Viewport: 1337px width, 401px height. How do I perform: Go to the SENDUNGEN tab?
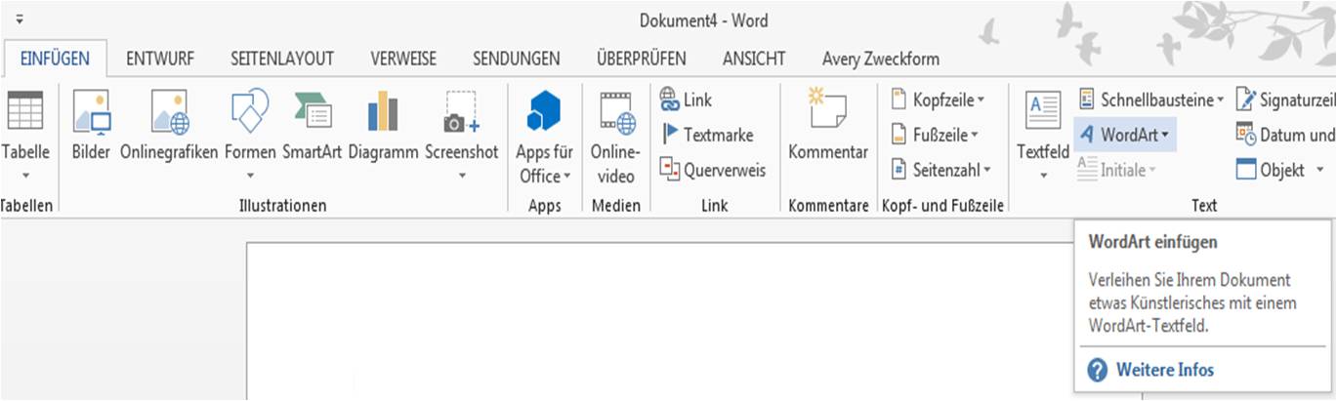coord(517,60)
